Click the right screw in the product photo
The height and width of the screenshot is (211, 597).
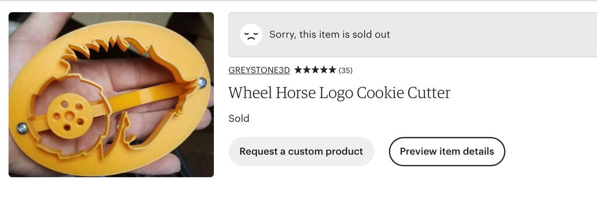202,83
